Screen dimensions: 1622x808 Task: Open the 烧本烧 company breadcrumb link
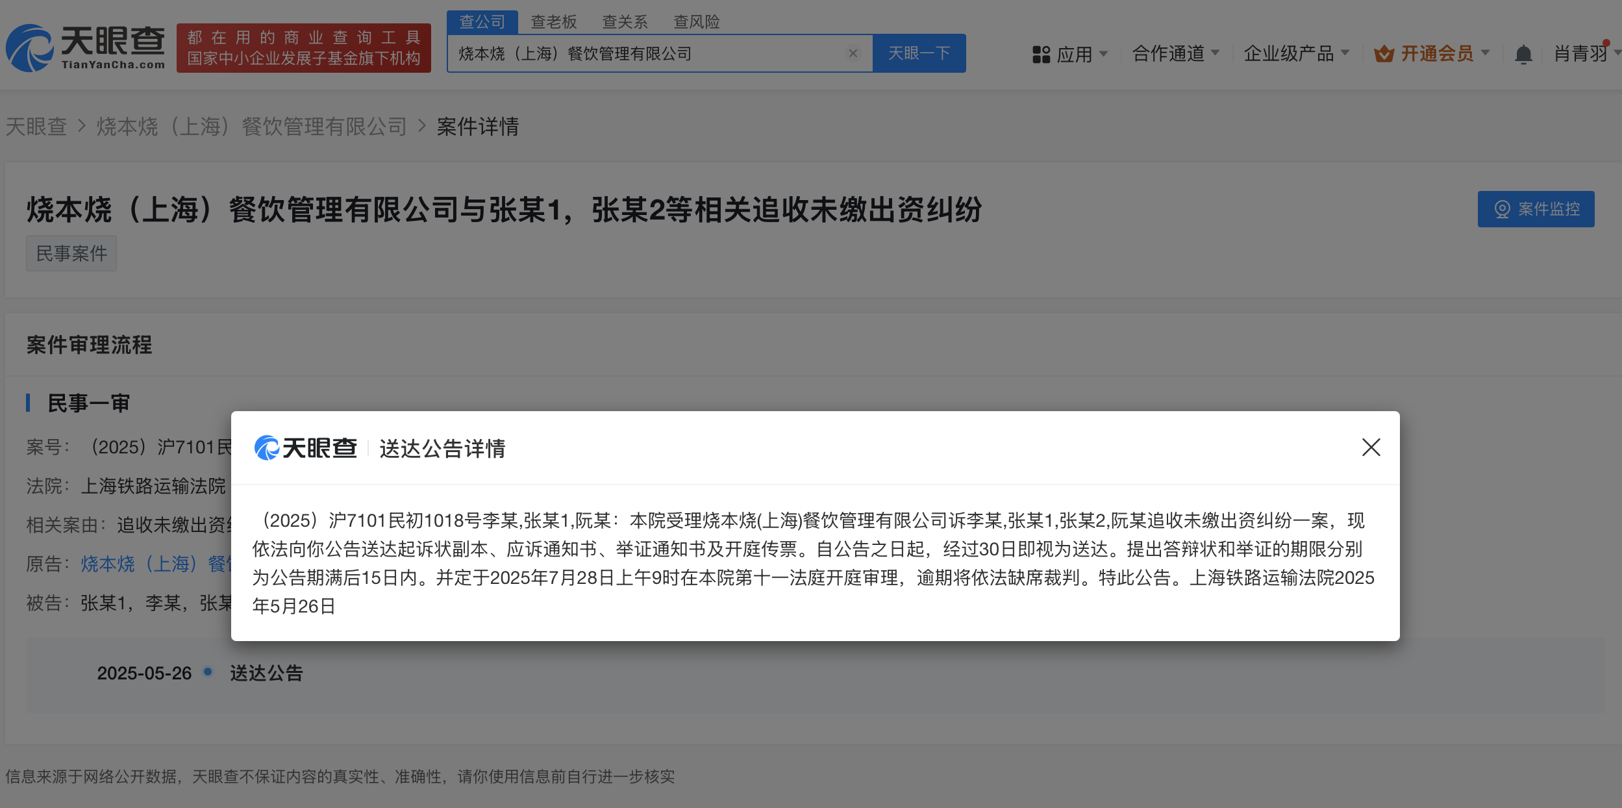[251, 126]
